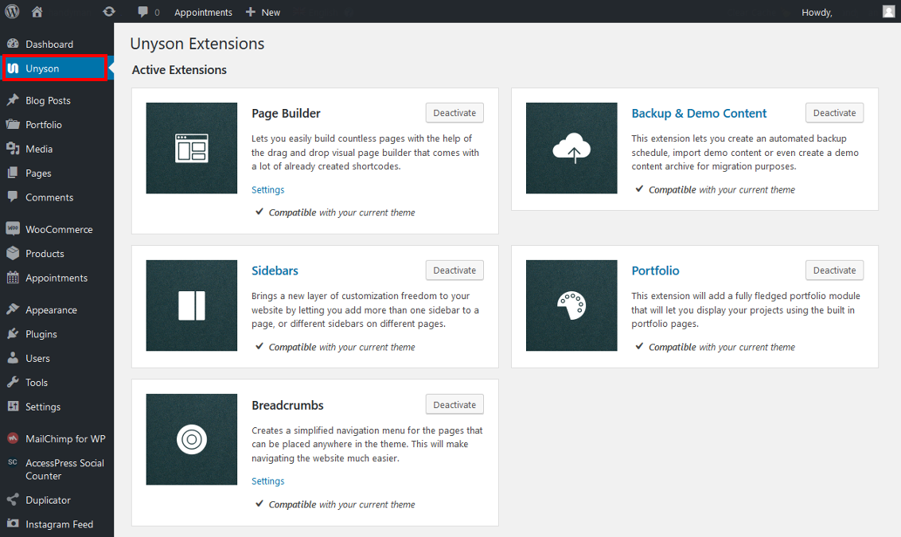Open the comments bubble icon
The image size is (901, 537).
click(143, 12)
